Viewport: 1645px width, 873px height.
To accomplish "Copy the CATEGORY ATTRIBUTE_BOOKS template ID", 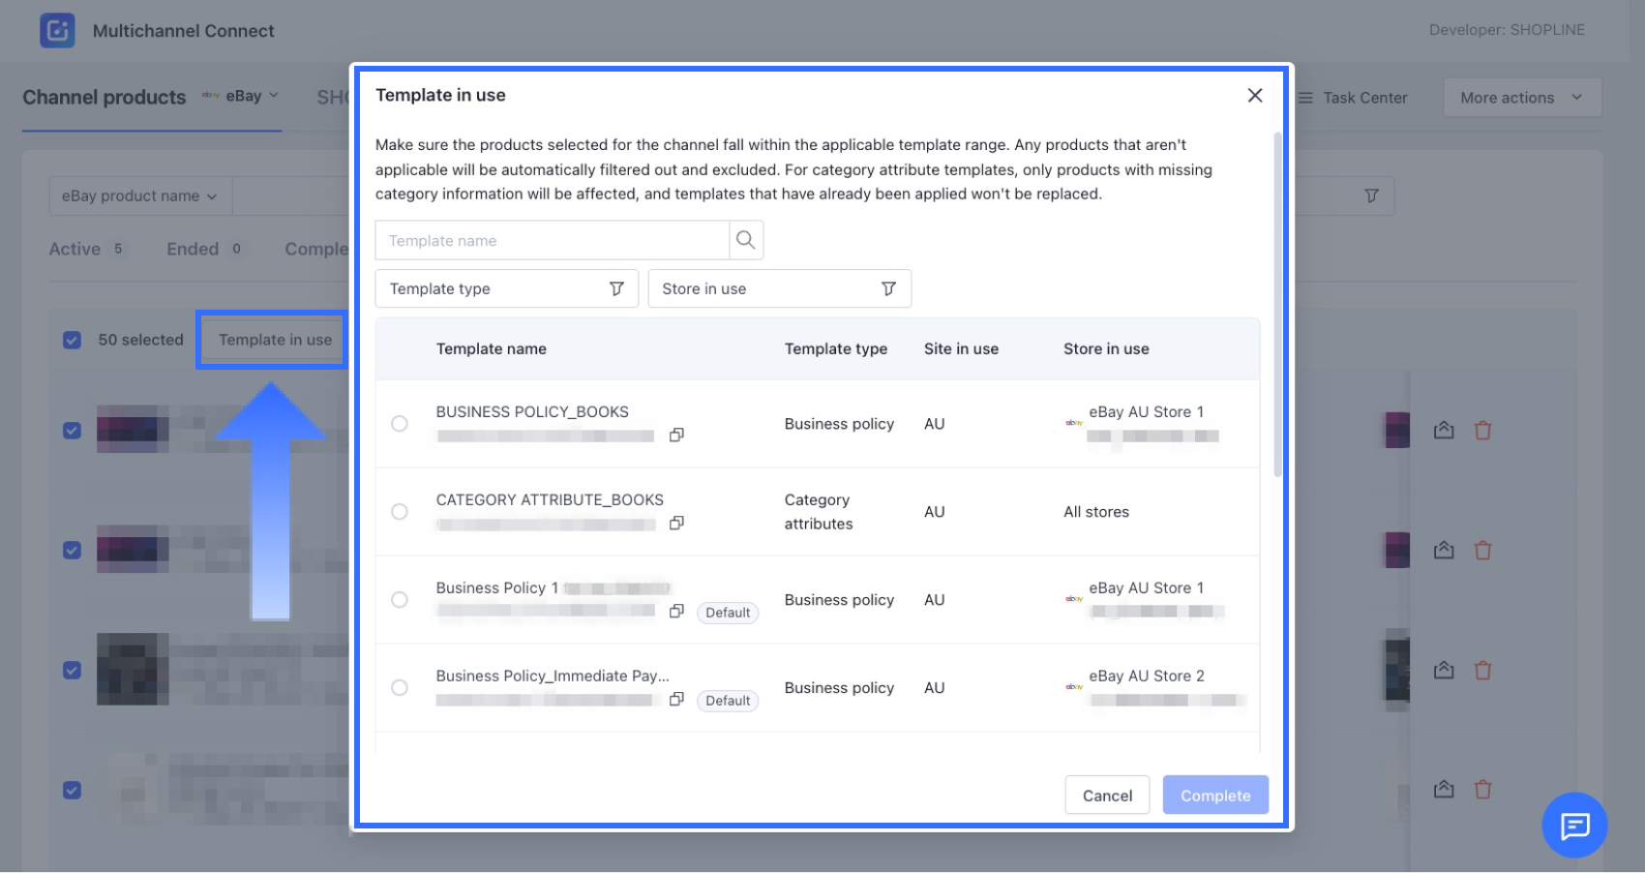I will (676, 524).
